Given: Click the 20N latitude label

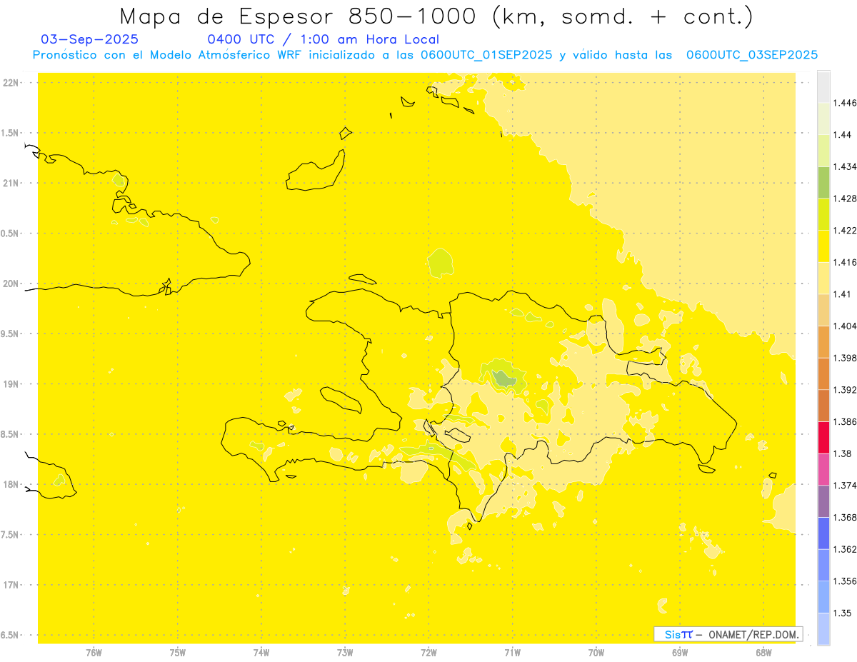Looking at the screenshot, I should (x=11, y=284).
